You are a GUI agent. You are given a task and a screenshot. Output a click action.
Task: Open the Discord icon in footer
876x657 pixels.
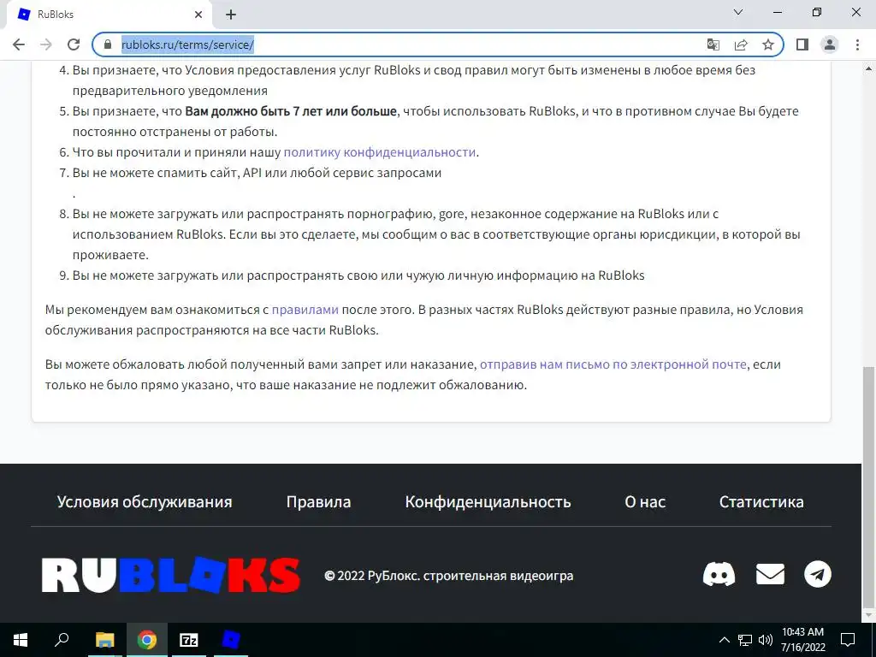(x=719, y=574)
